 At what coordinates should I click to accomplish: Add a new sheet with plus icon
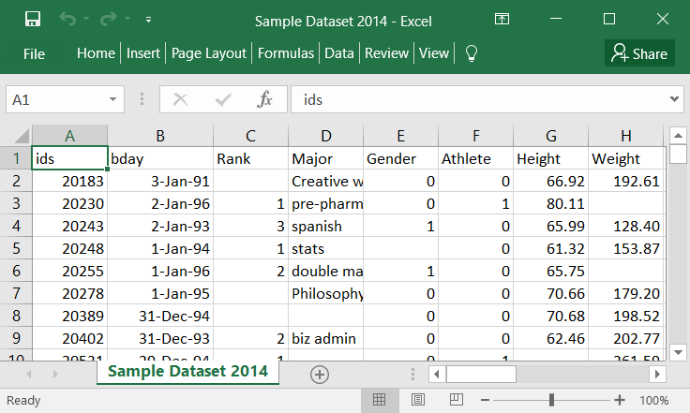click(x=320, y=374)
